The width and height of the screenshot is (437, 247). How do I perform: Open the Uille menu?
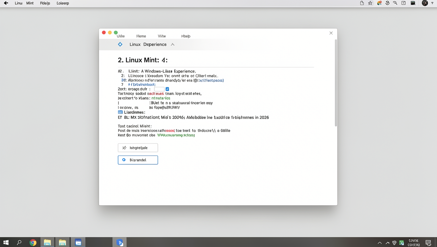[x=121, y=36]
